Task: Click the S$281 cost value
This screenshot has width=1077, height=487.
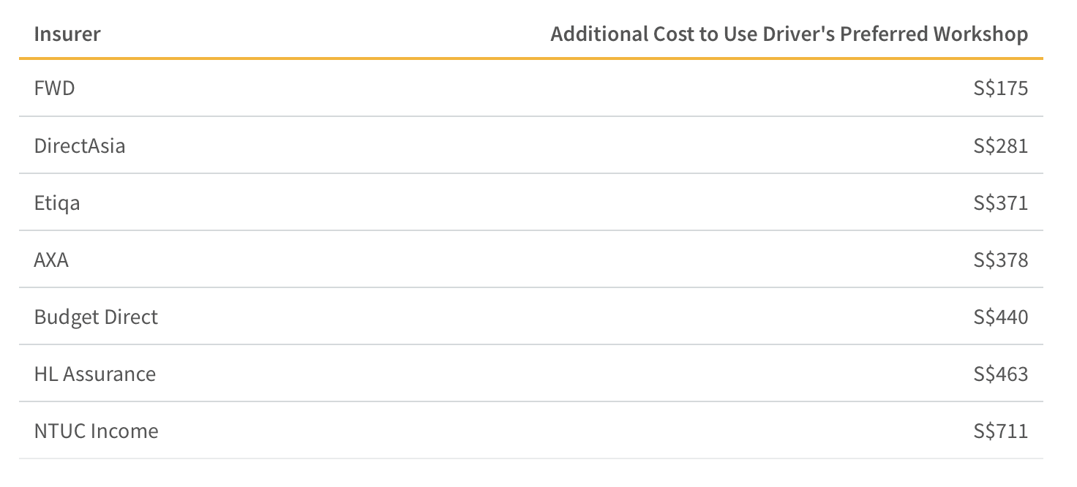Action: pos(1001,146)
